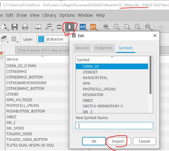Open the Layer selection combo box
Viewport: 169px width, 151px height.
(x=53, y=39)
